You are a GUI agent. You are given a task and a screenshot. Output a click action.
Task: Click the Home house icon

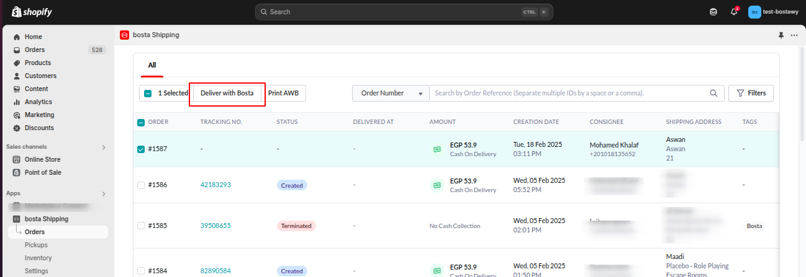[x=17, y=37]
